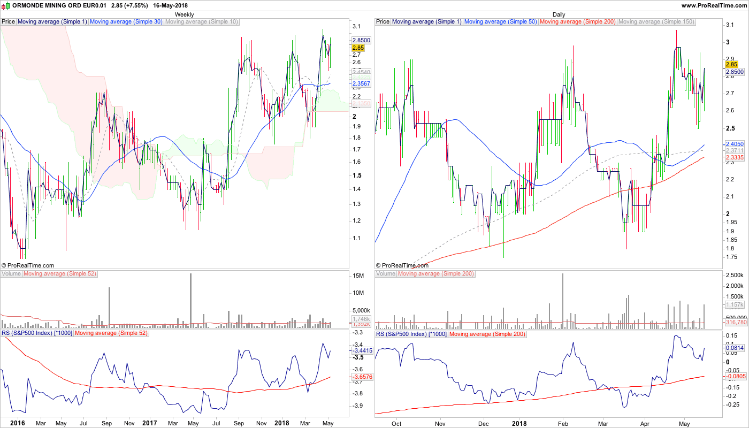Click the 0.0814 RS value tag in Daily panel
The image size is (749, 428).
pyautogui.click(x=735, y=348)
